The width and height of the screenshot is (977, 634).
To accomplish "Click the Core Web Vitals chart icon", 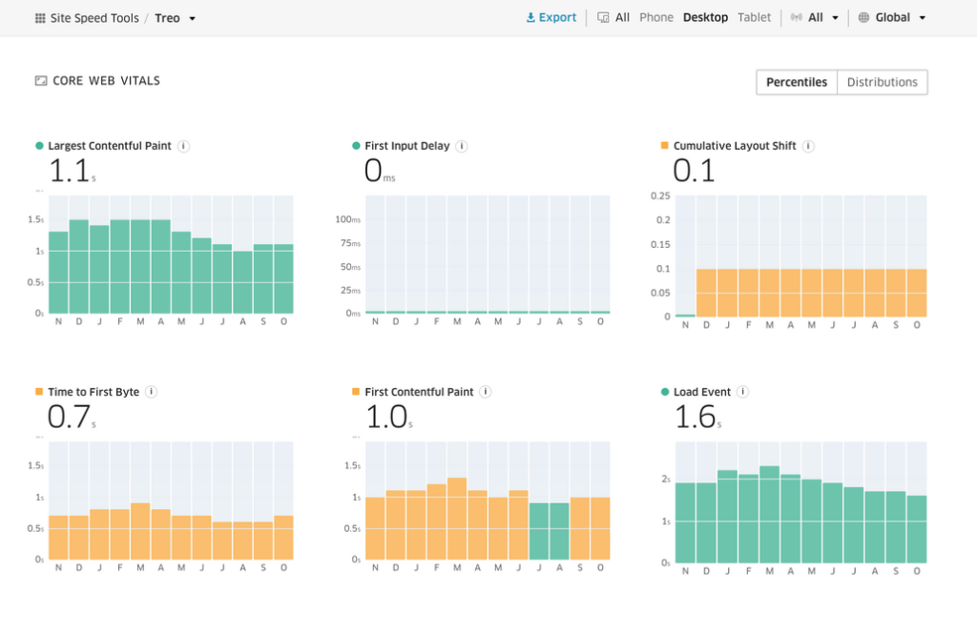I will 41,81.
